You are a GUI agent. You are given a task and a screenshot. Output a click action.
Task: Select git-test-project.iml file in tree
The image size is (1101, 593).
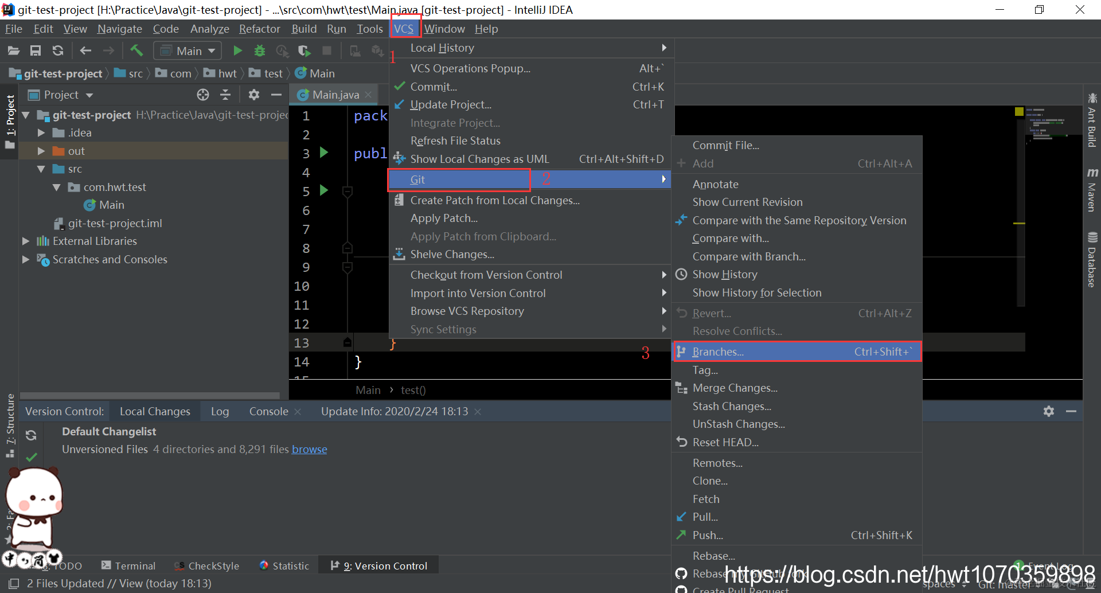tap(108, 223)
